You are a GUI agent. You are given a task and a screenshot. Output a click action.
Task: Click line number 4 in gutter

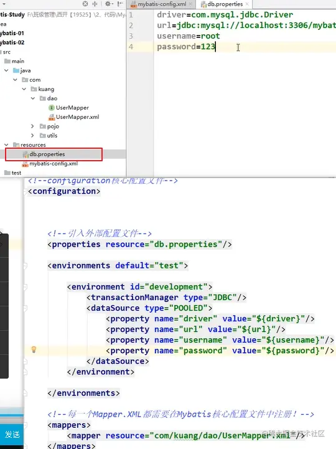131,47
